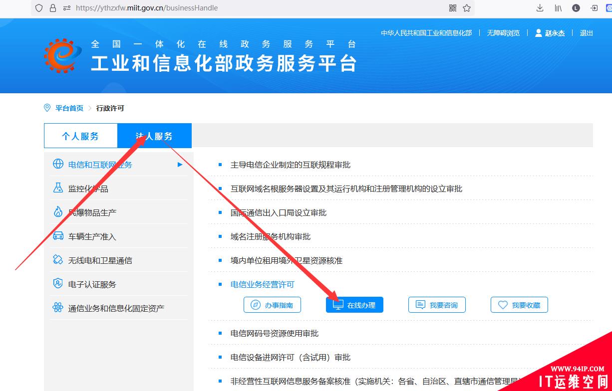Select 电信业务经营许可 item
Image resolution: width=612 pixels, height=391 pixels.
263,284
